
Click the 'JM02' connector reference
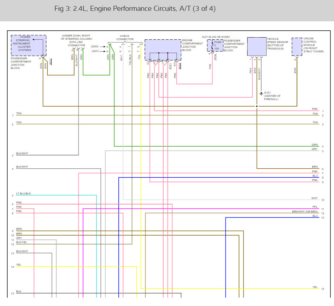pyautogui.click(x=51, y=62)
